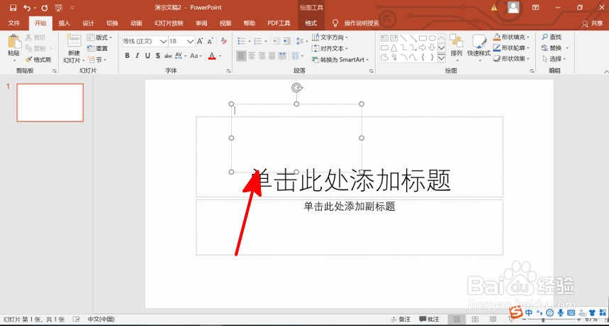
Task: Toggle underline formatting
Action: coord(147,56)
